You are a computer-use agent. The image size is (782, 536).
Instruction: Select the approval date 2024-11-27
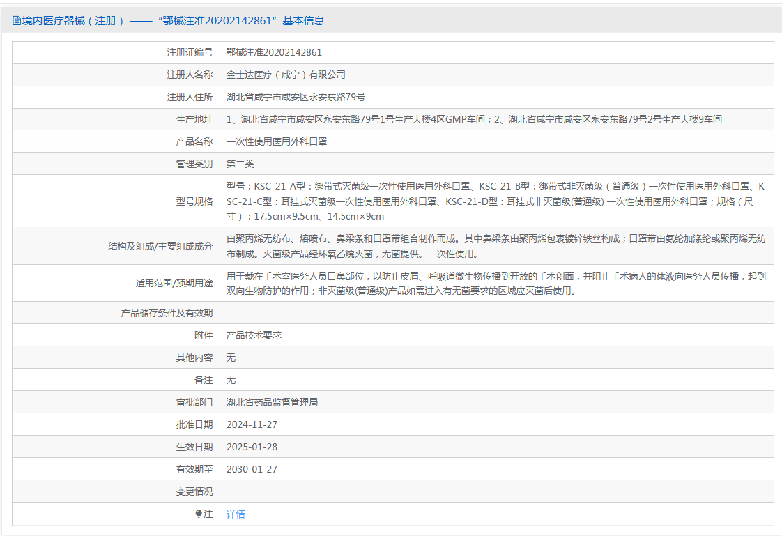[252, 424]
